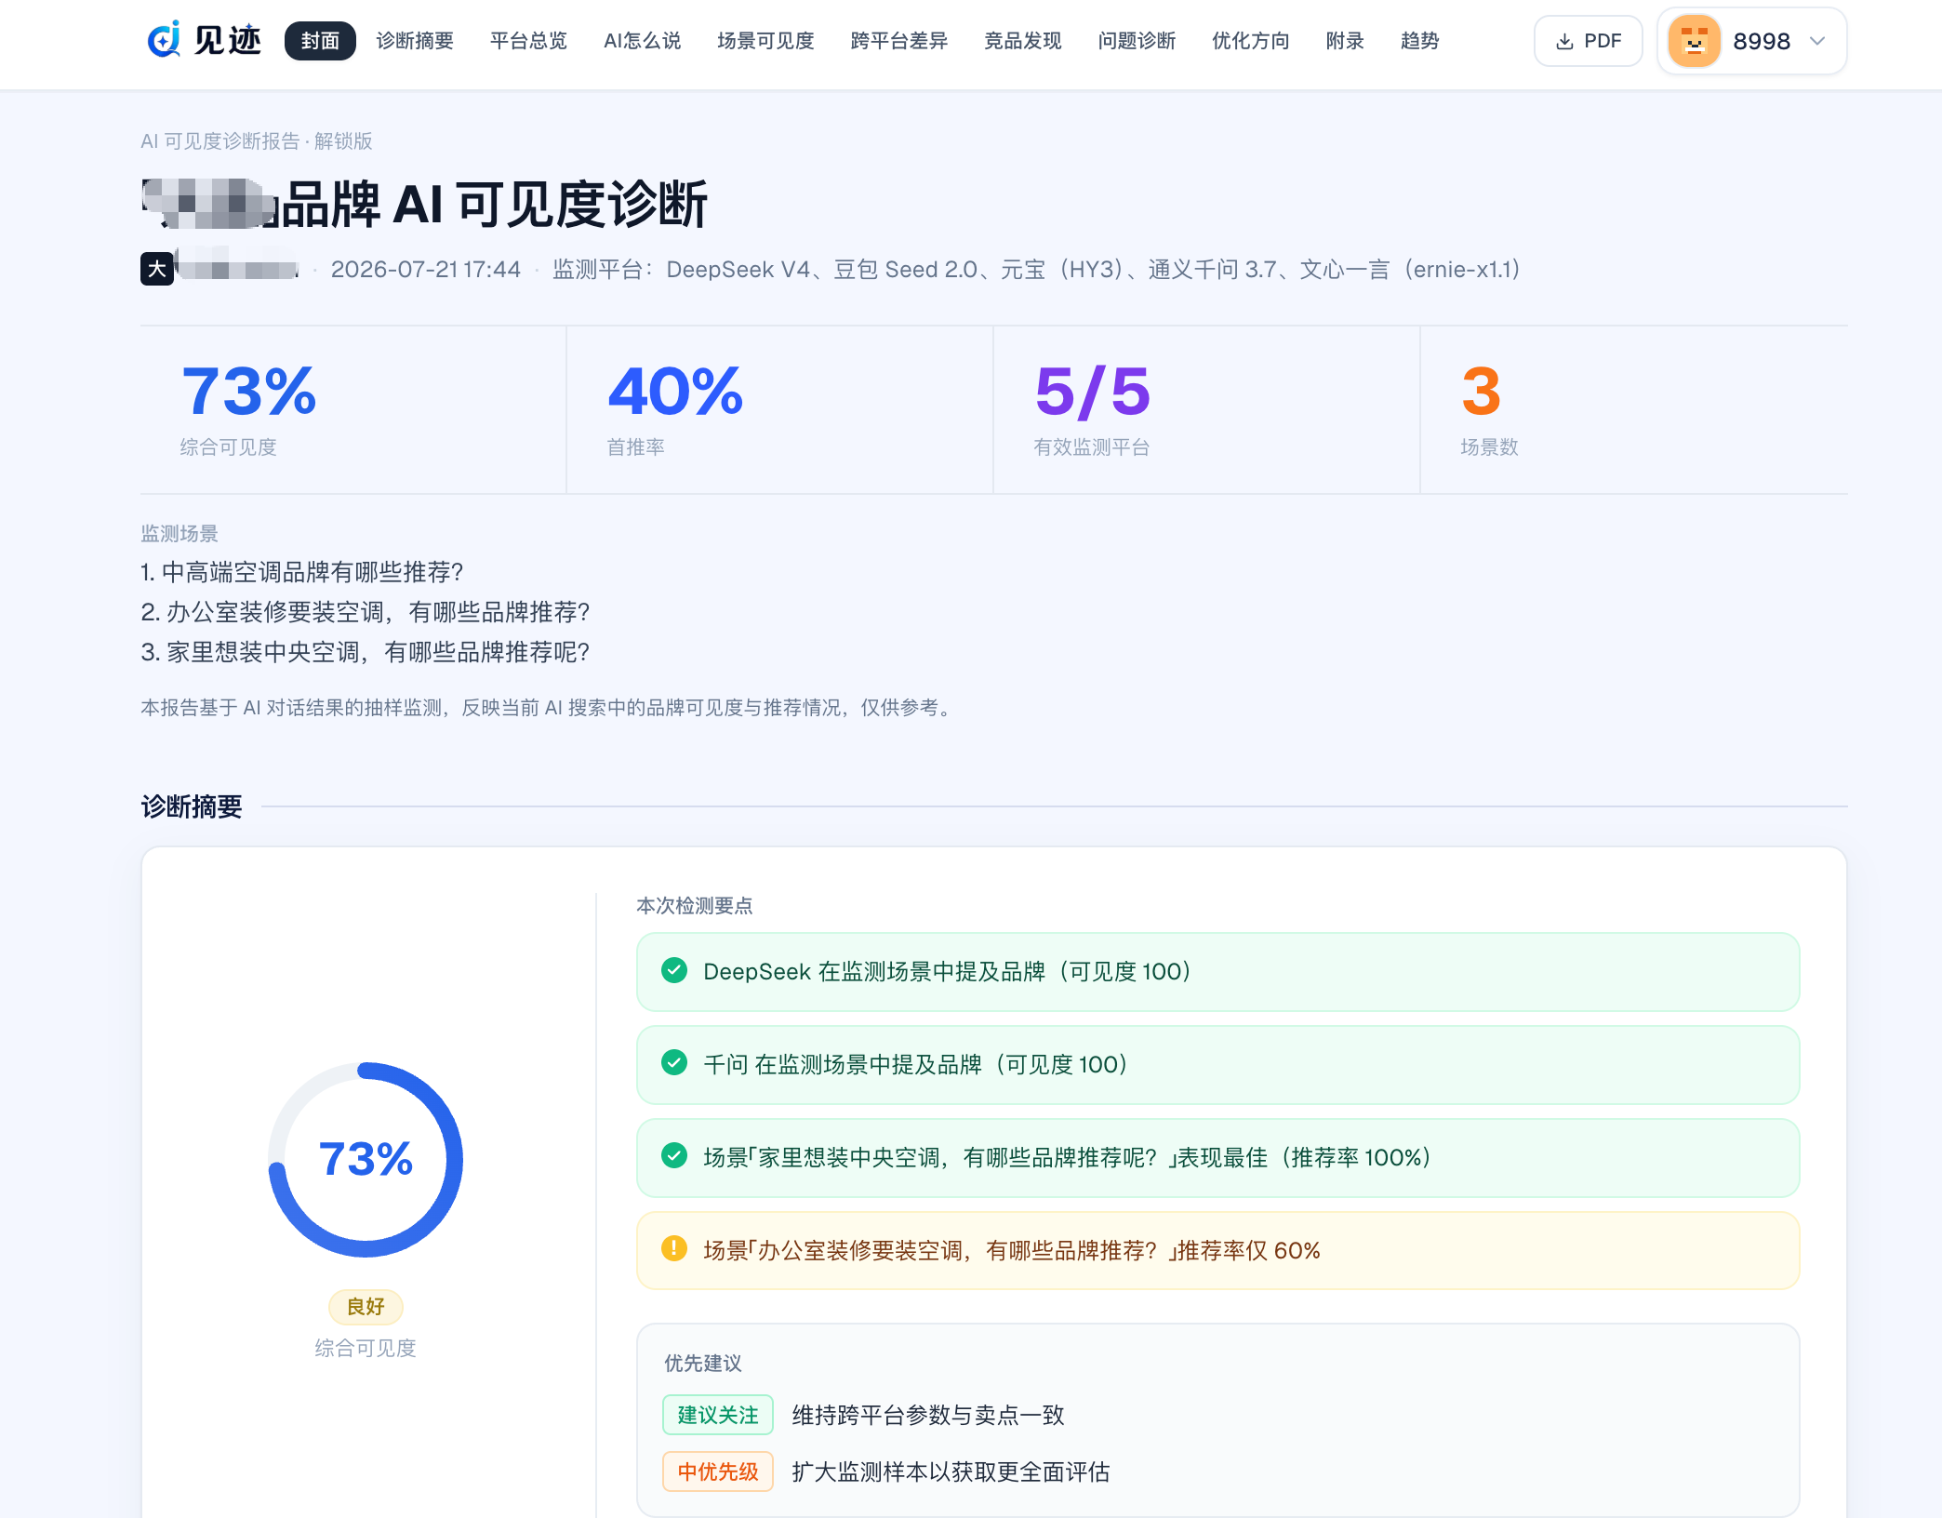
Task: Go to the 诊断摘要 tab
Action: click(415, 41)
